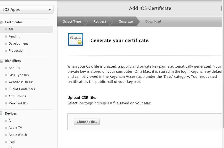Viewport: 224px width, 148px height.
Task: Open Website Push IDs
Action: point(21,82)
